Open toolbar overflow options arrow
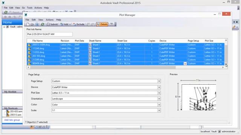This screenshot has height=135, width=241. [x=115, y=24]
